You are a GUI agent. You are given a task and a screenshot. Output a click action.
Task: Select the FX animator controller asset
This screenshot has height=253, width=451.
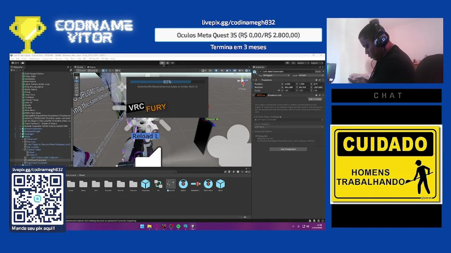click(x=158, y=184)
